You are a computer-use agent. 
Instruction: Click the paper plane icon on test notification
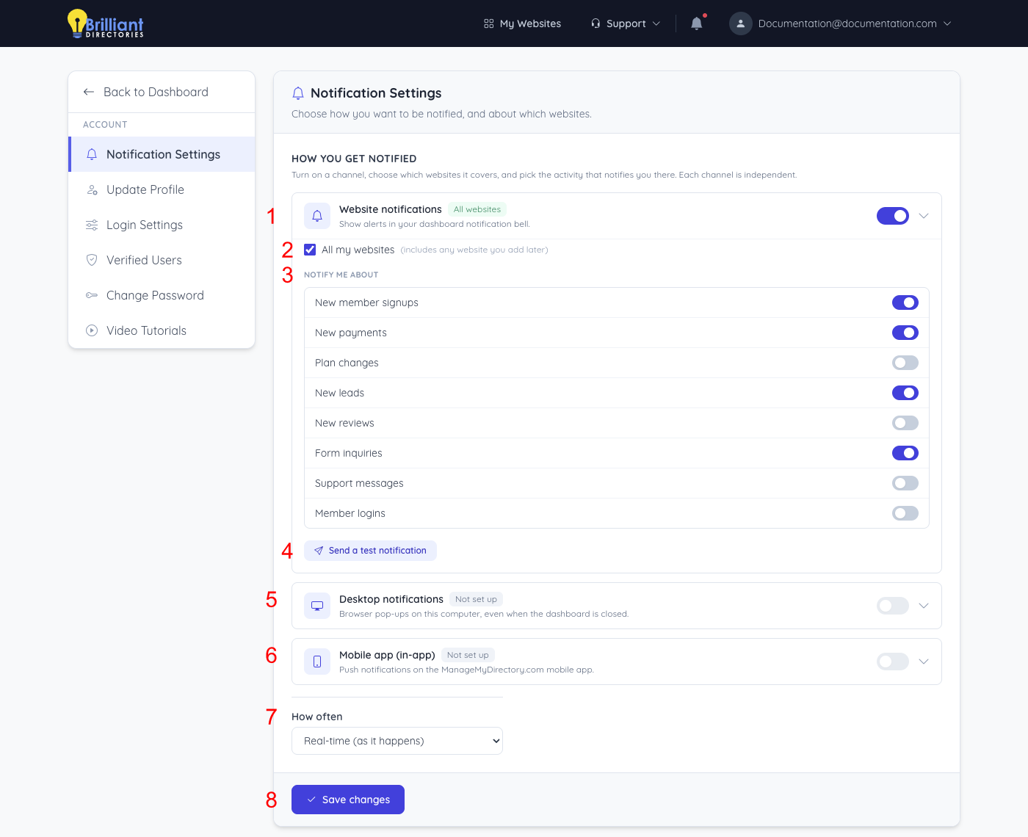point(319,551)
